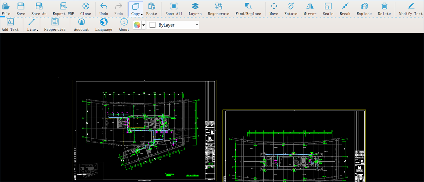This screenshot has width=424, height=182.
Task: Regenerate the drawing view
Action: point(218,9)
